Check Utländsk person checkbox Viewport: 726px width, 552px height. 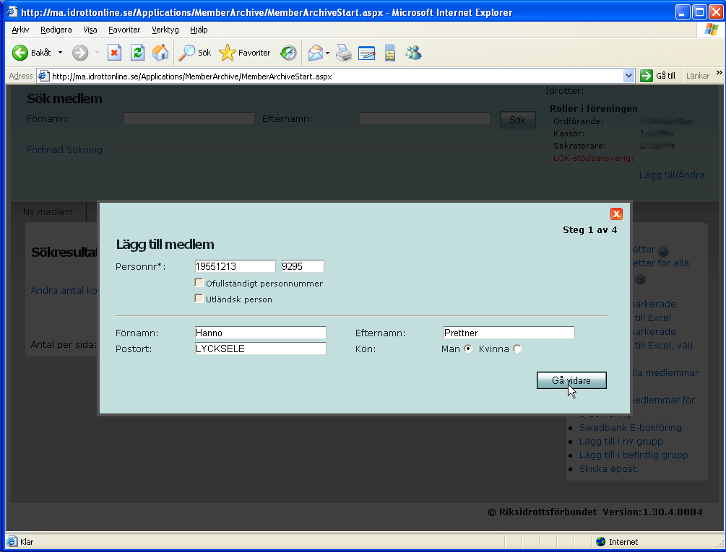[x=199, y=298]
